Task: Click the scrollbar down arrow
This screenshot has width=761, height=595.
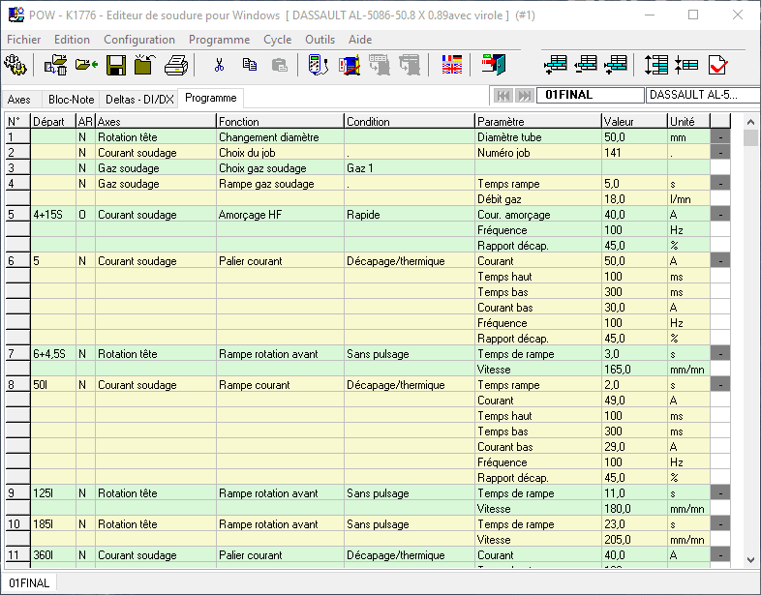Action: (x=750, y=560)
